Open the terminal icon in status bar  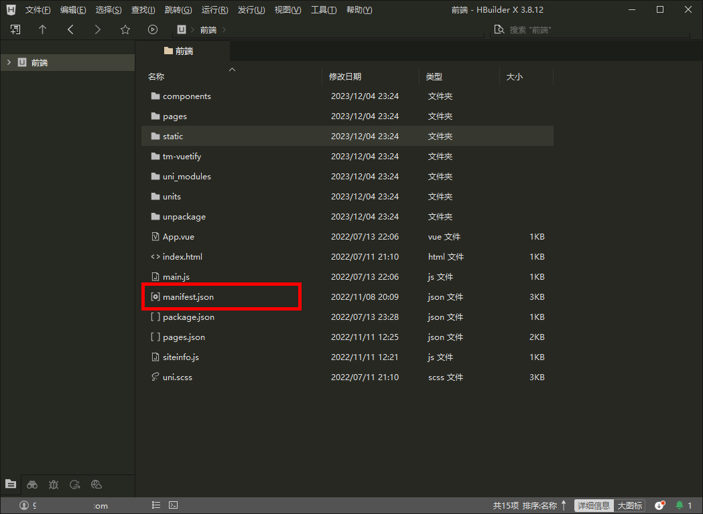[x=173, y=505]
